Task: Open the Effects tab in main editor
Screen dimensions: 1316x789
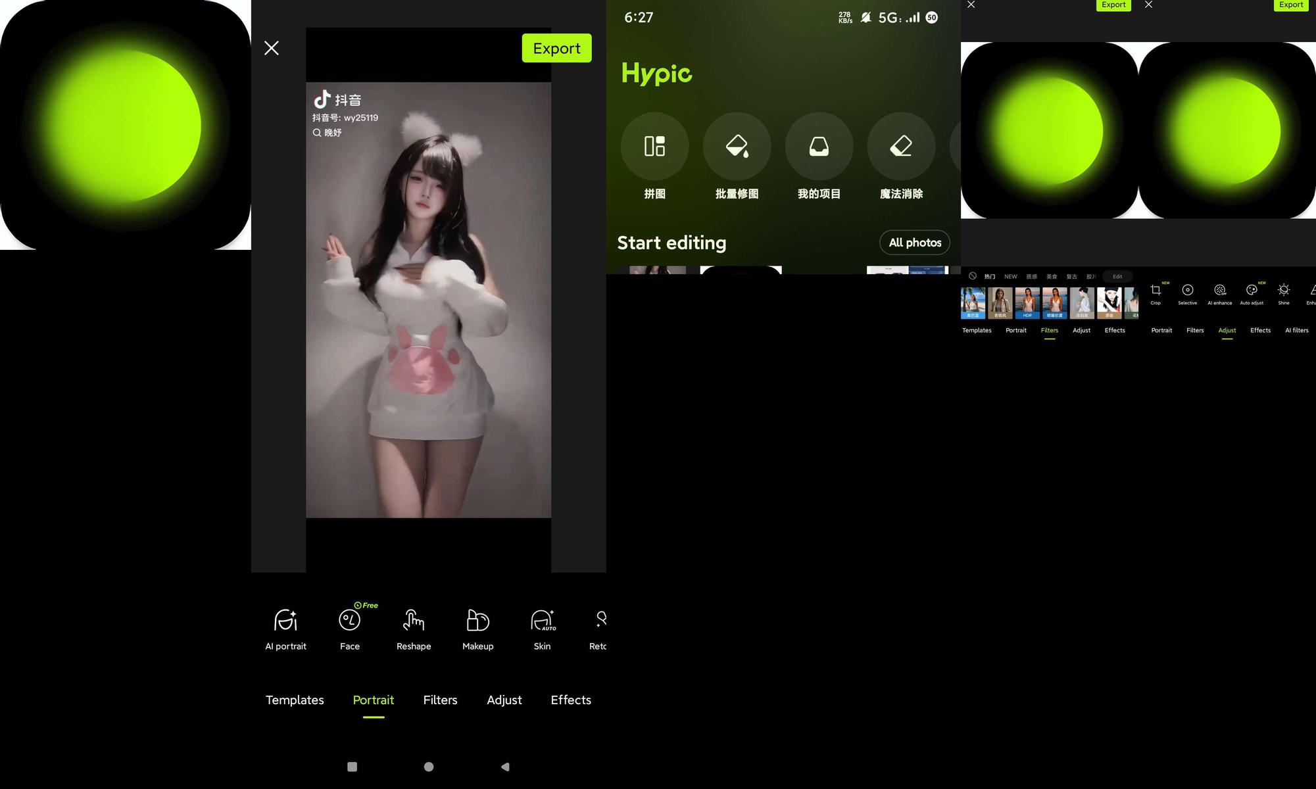Action: pyautogui.click(x=571, y=700)
